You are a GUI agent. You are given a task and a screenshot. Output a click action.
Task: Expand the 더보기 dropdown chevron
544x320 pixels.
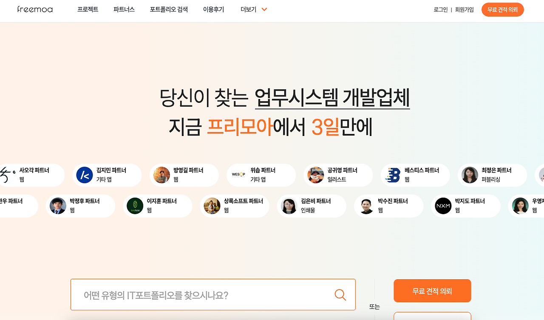click(264, 9)
